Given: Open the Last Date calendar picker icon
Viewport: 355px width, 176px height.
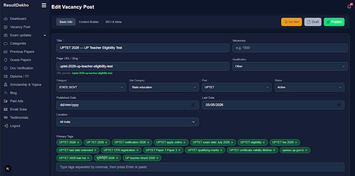Looking at the screenshot, I should click(339, 105).
